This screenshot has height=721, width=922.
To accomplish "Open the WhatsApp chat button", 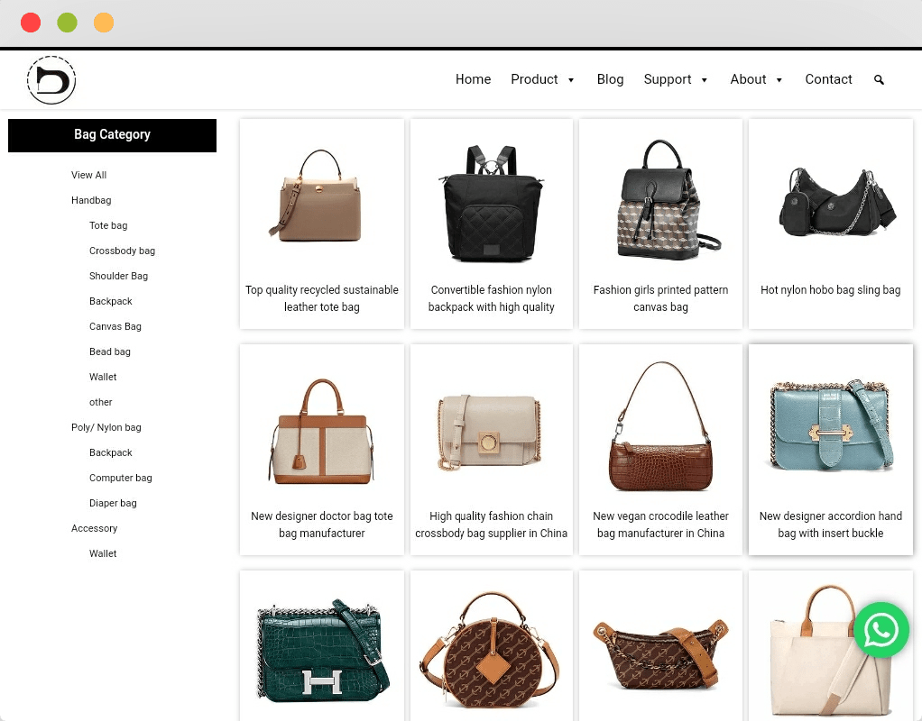I will pyautogui.click(x=881, y=630).
